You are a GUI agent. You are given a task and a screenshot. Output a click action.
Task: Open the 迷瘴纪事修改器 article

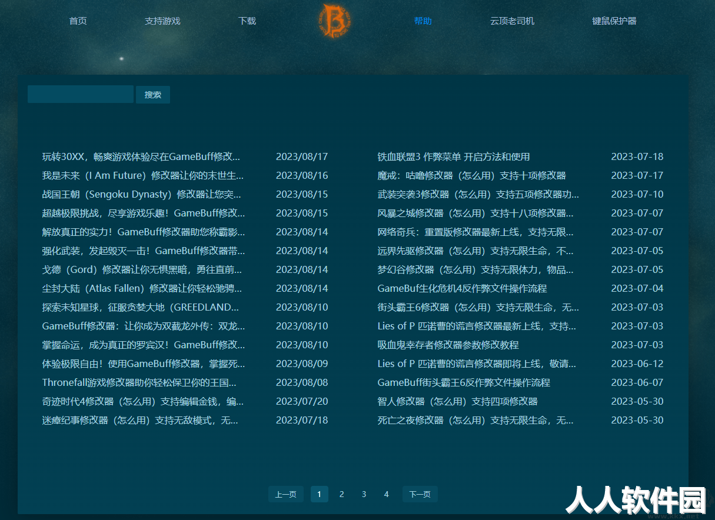(x=140, y=420)
